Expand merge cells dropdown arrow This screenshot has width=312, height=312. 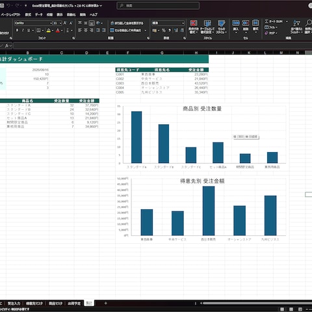coord(146,31)
